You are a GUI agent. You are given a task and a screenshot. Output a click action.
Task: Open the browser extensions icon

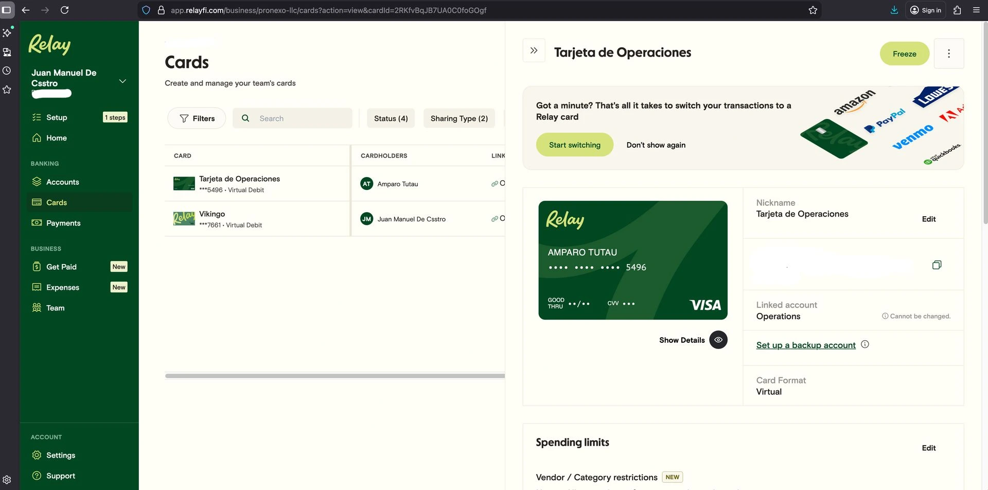pyautogui.click(x=957, y=10)
